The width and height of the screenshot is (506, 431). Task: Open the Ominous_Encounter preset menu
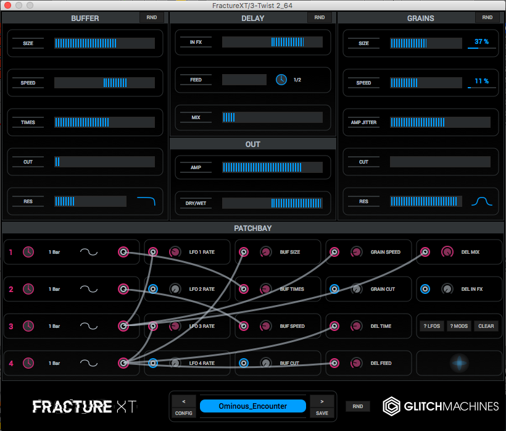click(252, 406)
